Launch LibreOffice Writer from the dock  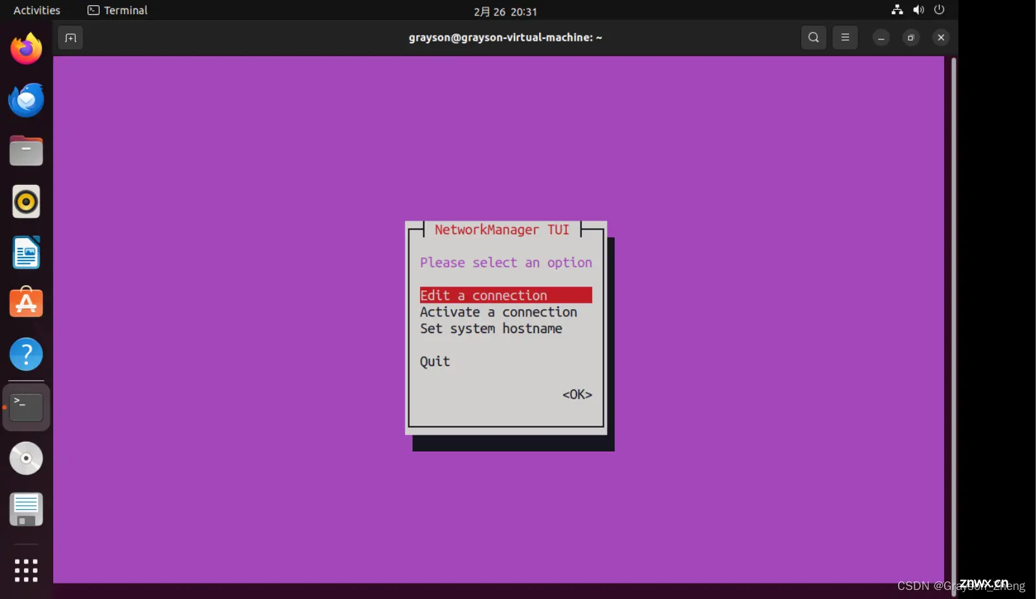pos(26,252)
